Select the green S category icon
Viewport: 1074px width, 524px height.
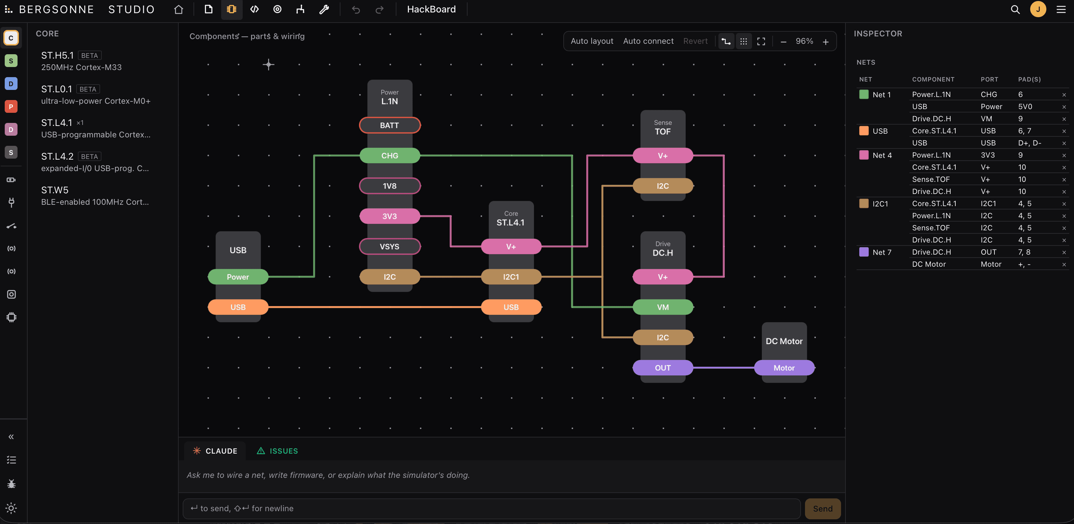point(11,61)
